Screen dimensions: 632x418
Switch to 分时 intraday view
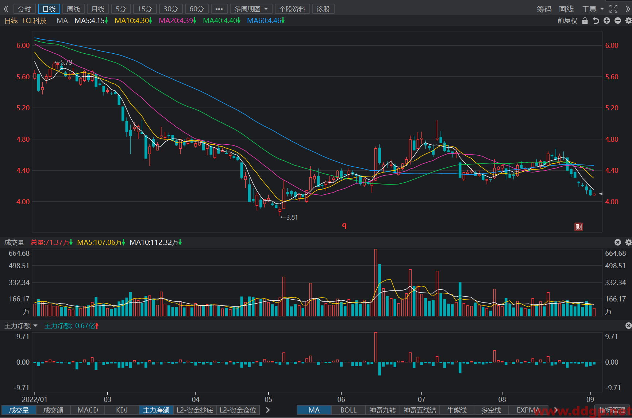pos(24,9)
